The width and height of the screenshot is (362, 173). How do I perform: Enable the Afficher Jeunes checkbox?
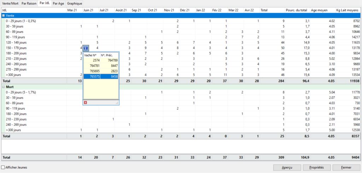click(x=4, y=167)
